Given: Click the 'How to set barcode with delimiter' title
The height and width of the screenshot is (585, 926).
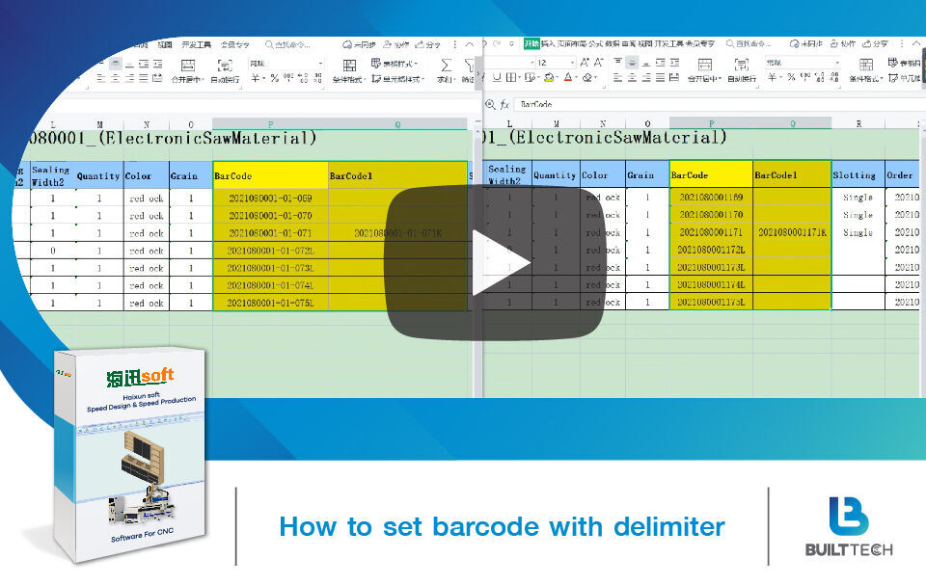Looking at the screenshot, I should coord(502,526).
